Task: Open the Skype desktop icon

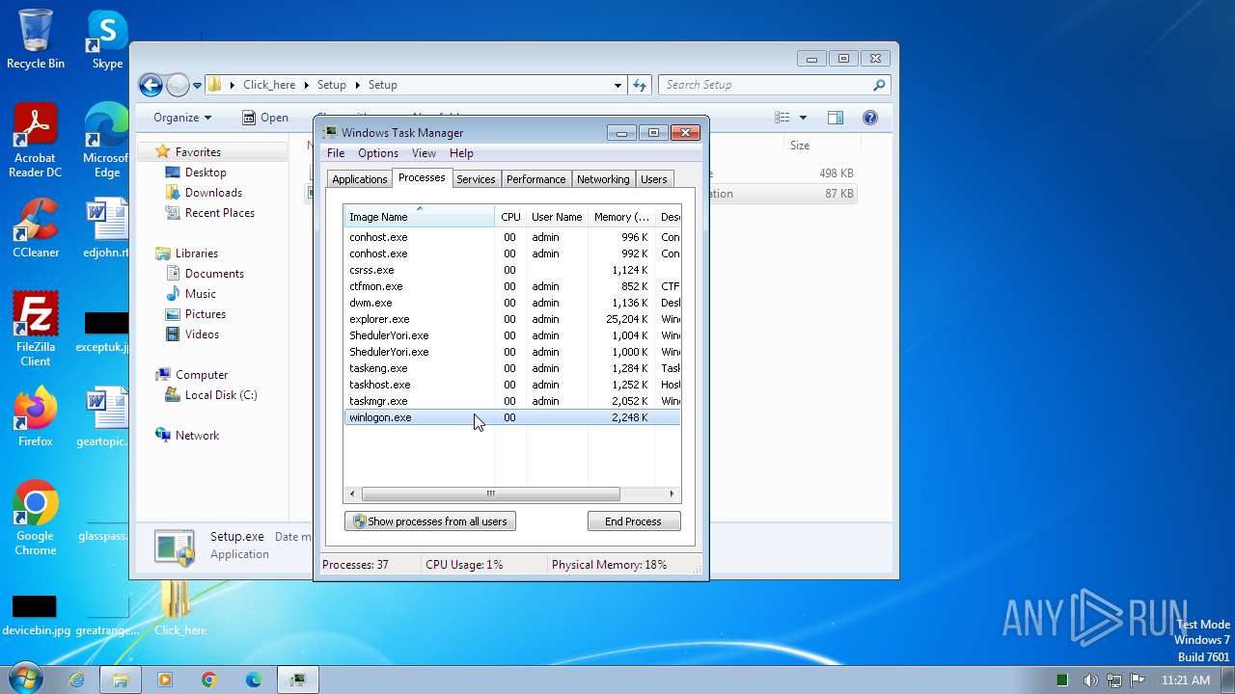Action: tap(107, 39)
